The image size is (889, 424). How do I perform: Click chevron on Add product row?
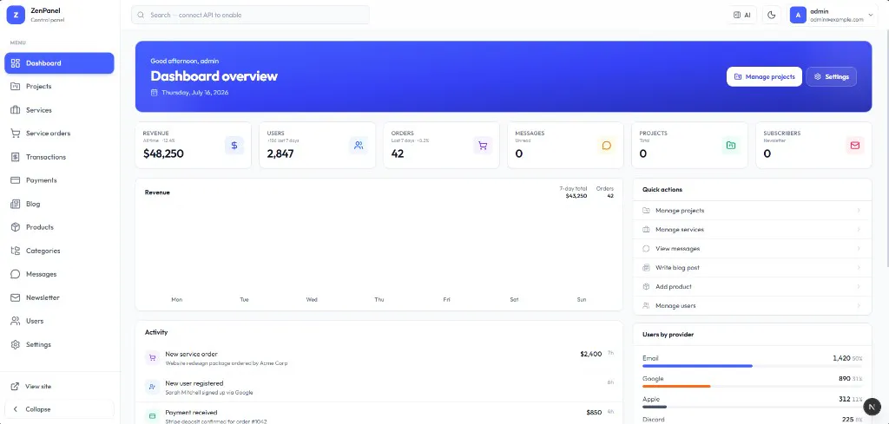point(859,287)
